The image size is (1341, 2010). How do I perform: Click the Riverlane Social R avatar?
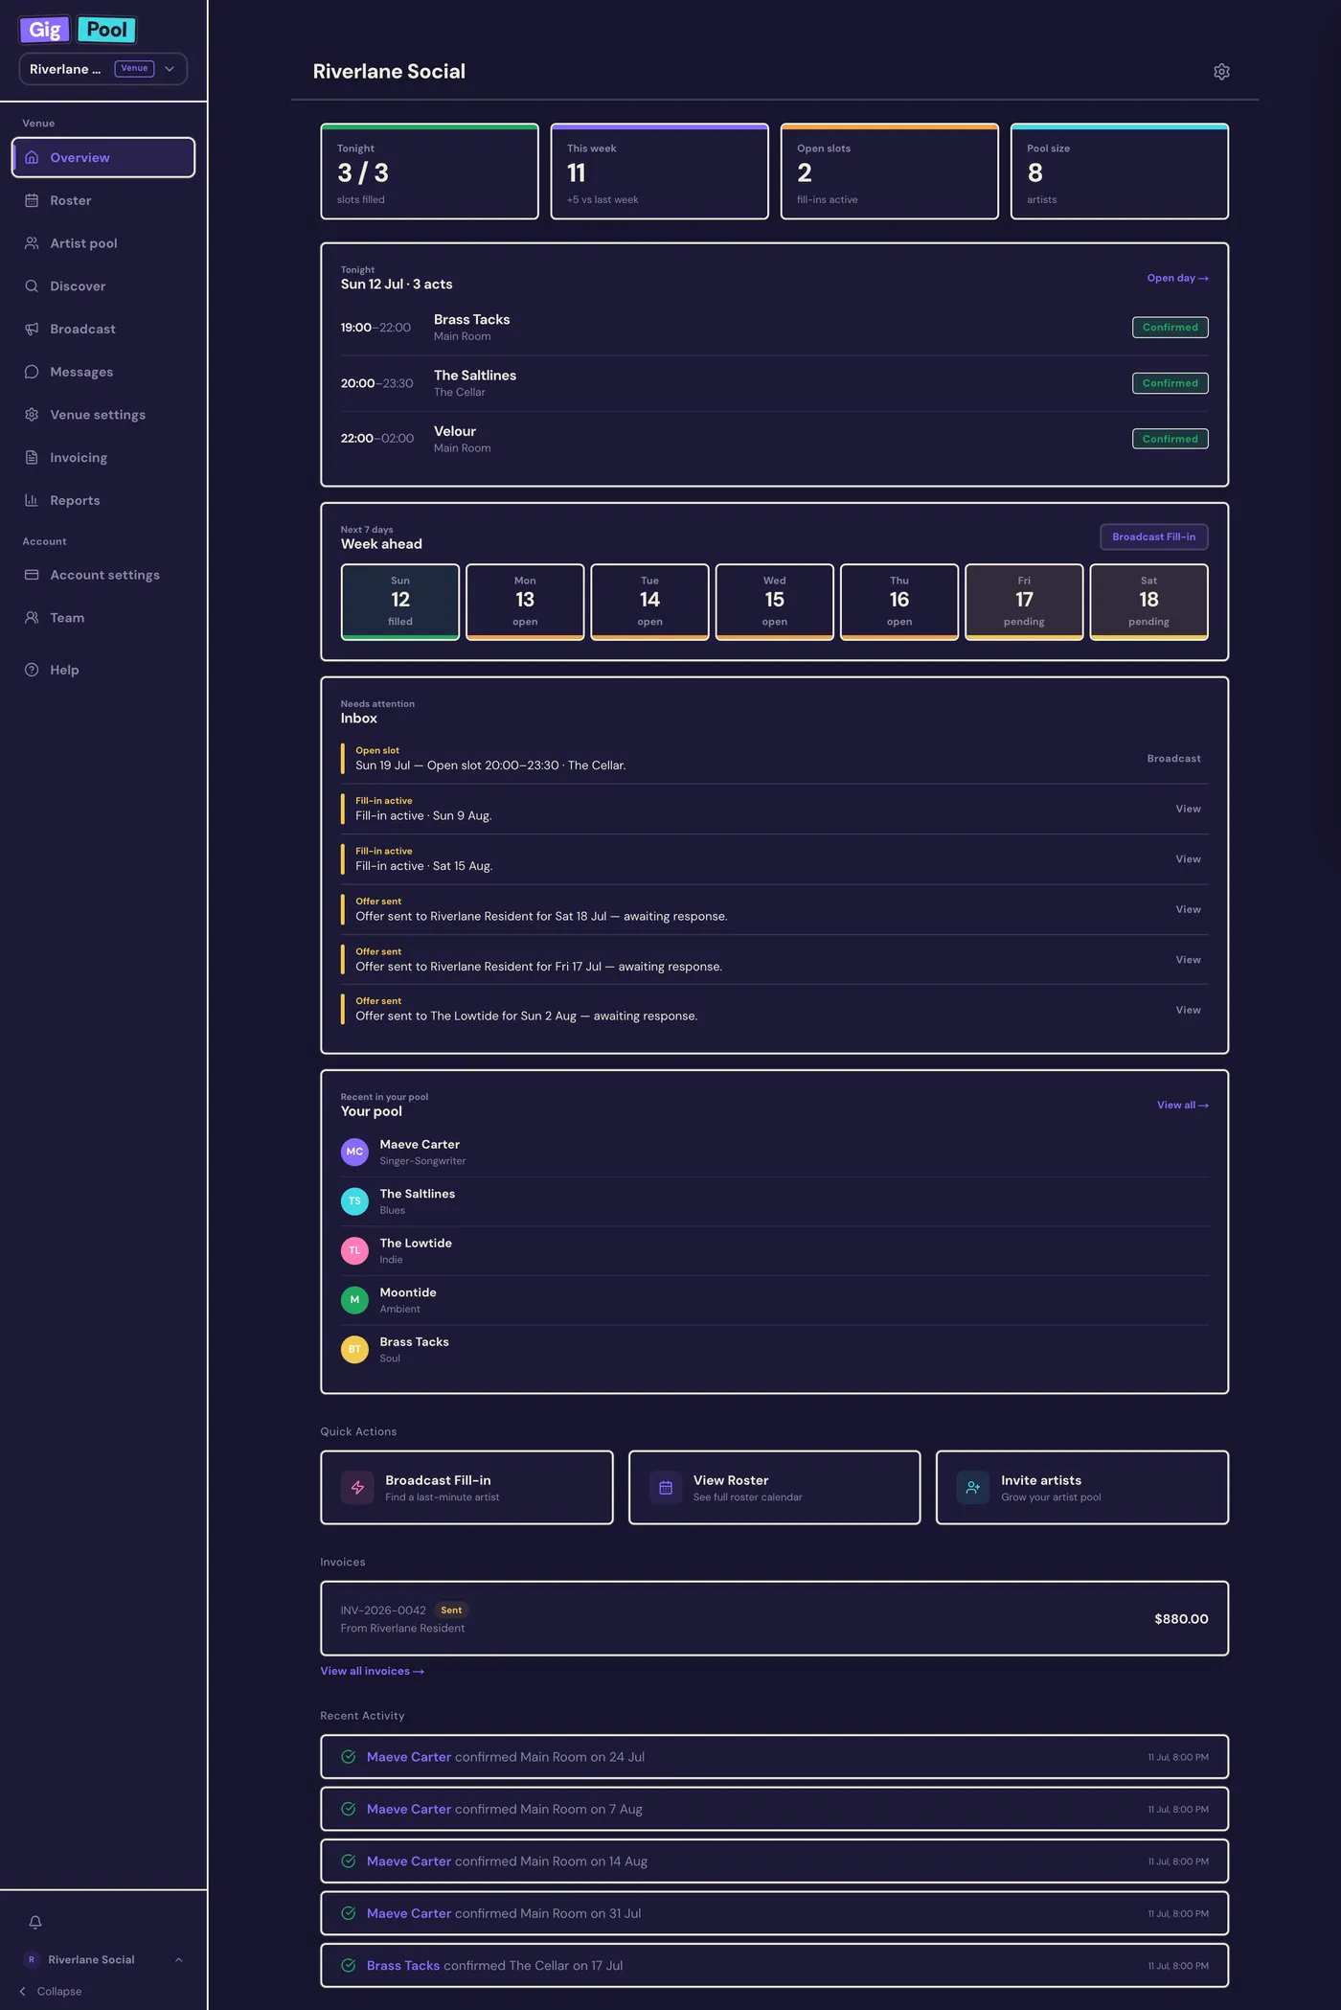[32, 1959]
